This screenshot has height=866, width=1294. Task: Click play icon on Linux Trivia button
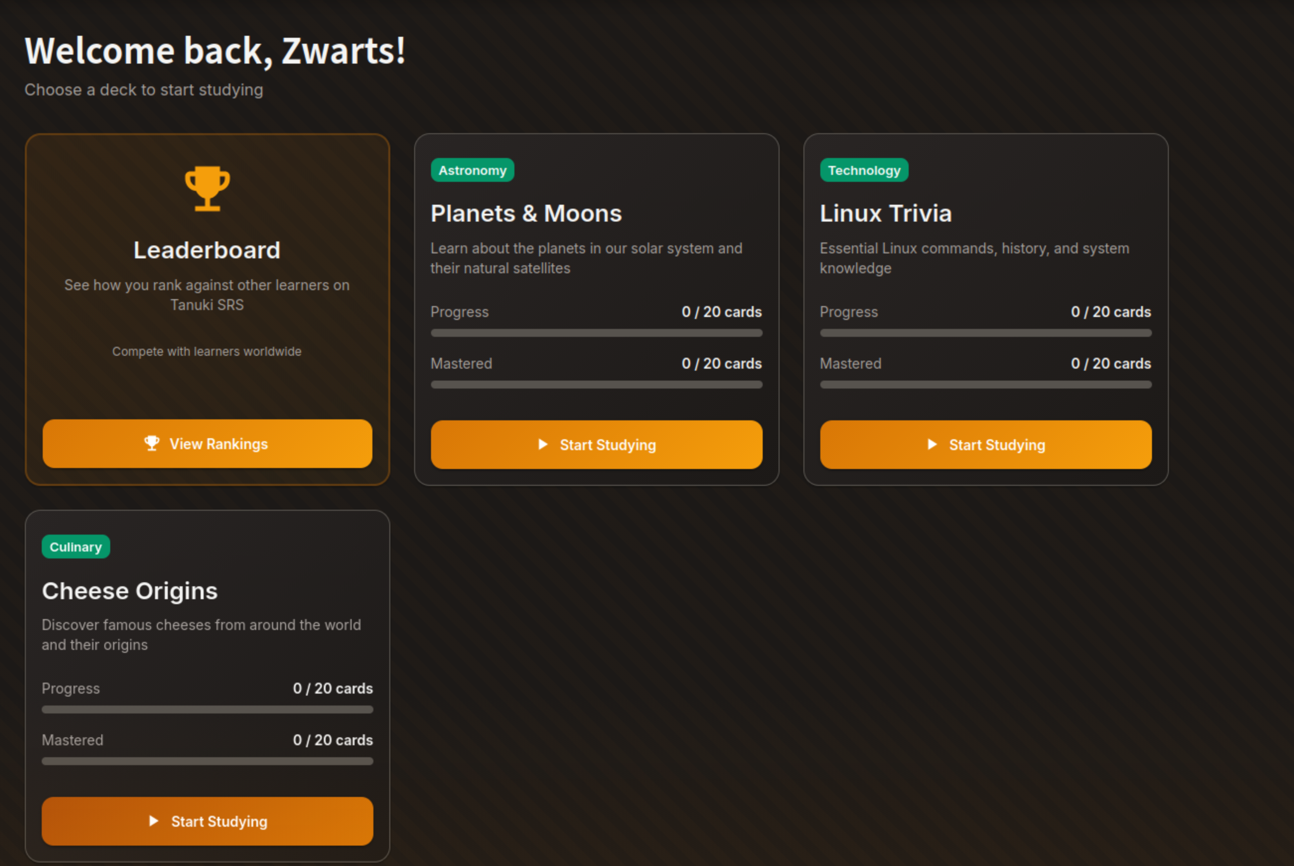932,444
